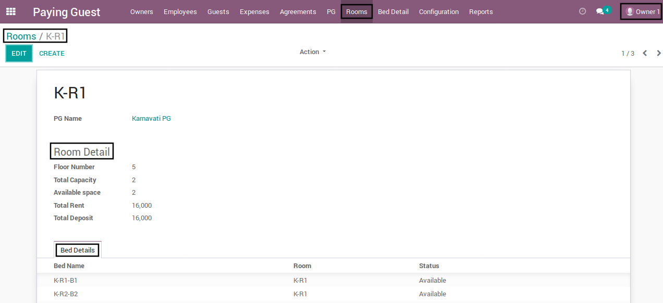Open the PG menu

click(x=331, y=11)
